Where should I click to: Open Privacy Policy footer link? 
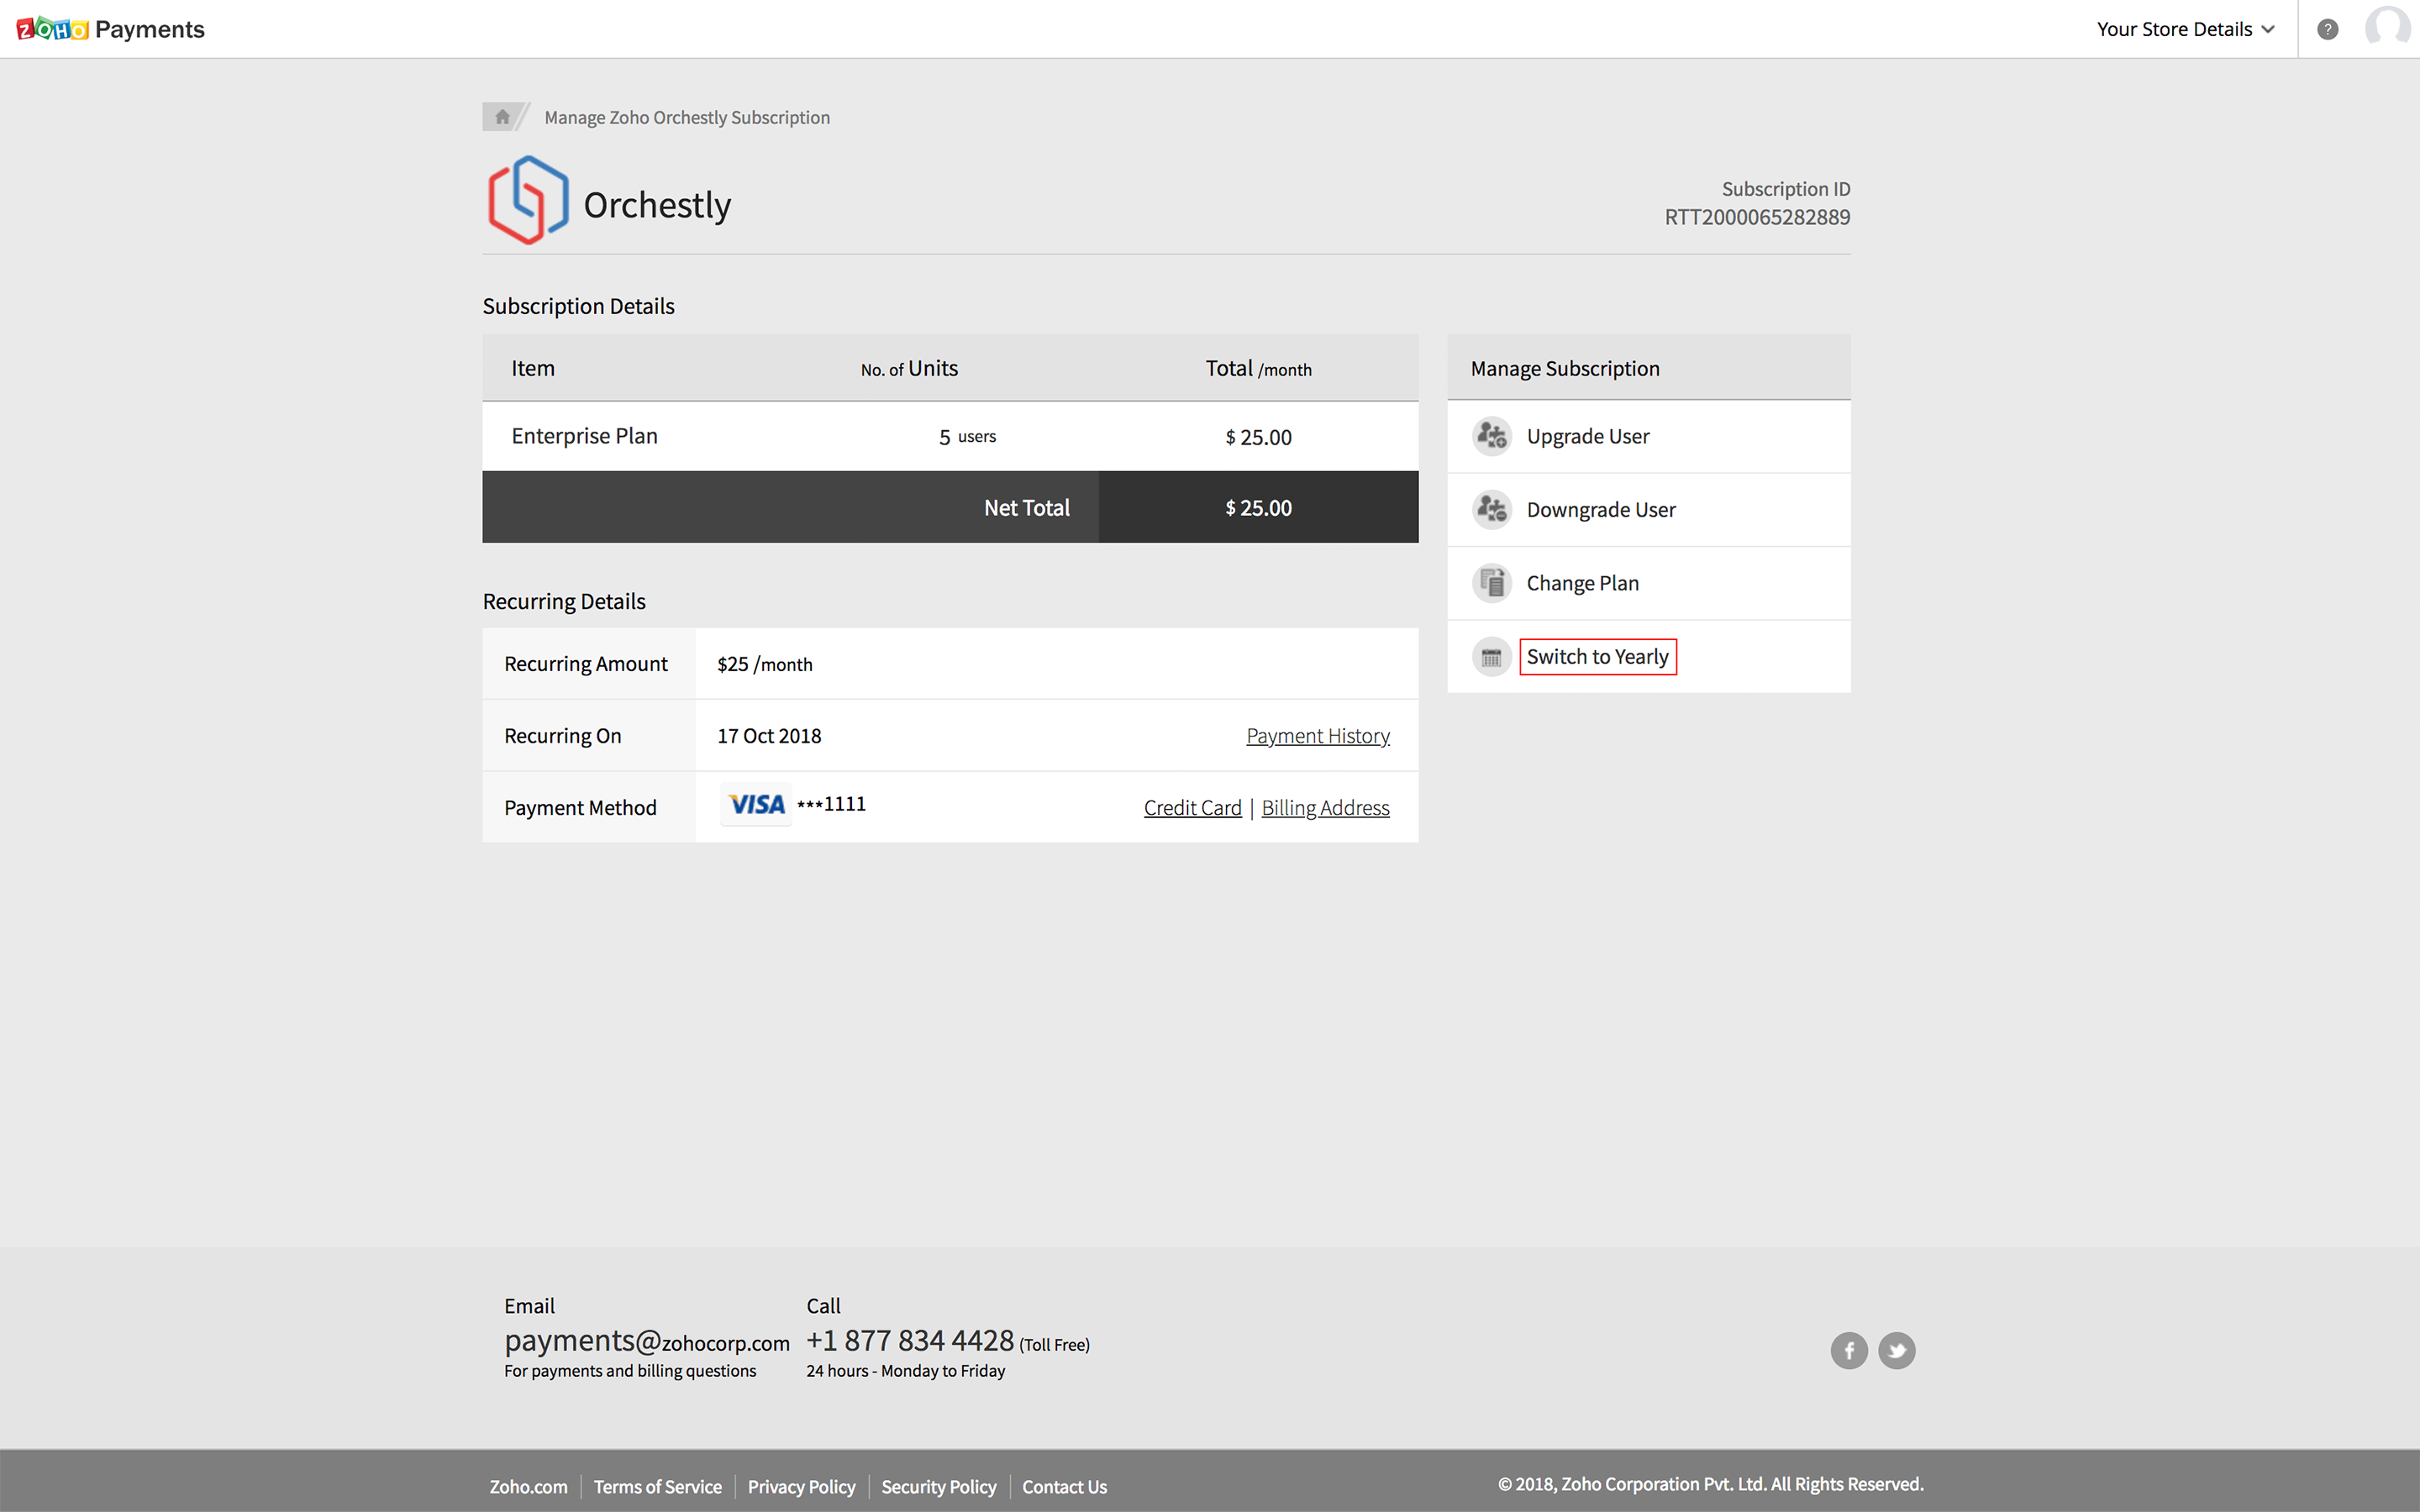[801, 1486]
